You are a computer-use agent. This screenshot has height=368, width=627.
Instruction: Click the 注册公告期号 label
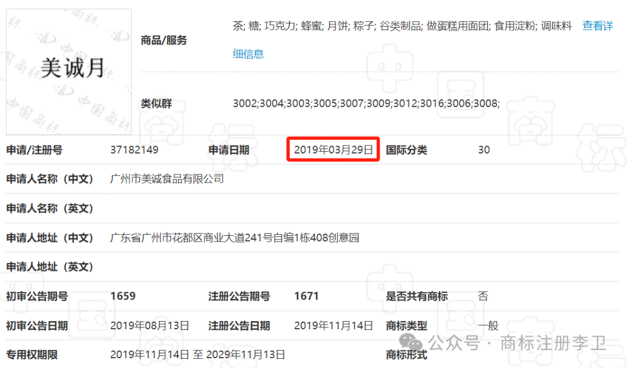coord(239,296)
